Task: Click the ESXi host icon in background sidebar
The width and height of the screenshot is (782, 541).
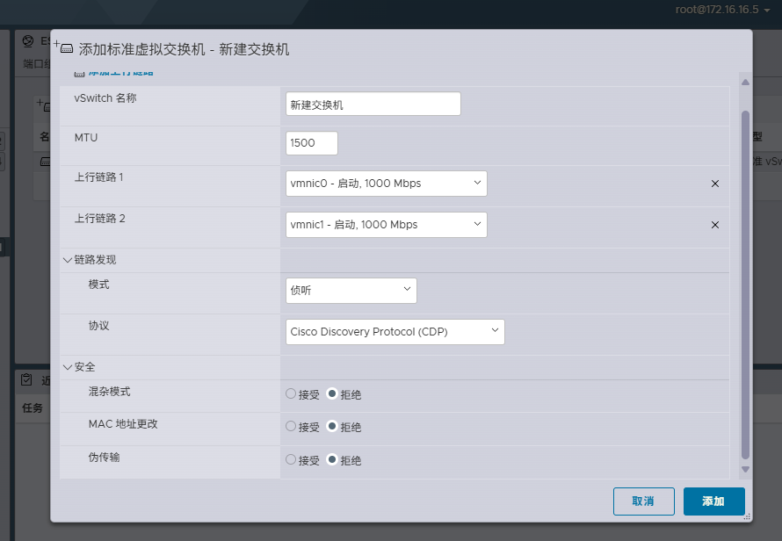Action: pyautogui.click(x=26, y=40)
